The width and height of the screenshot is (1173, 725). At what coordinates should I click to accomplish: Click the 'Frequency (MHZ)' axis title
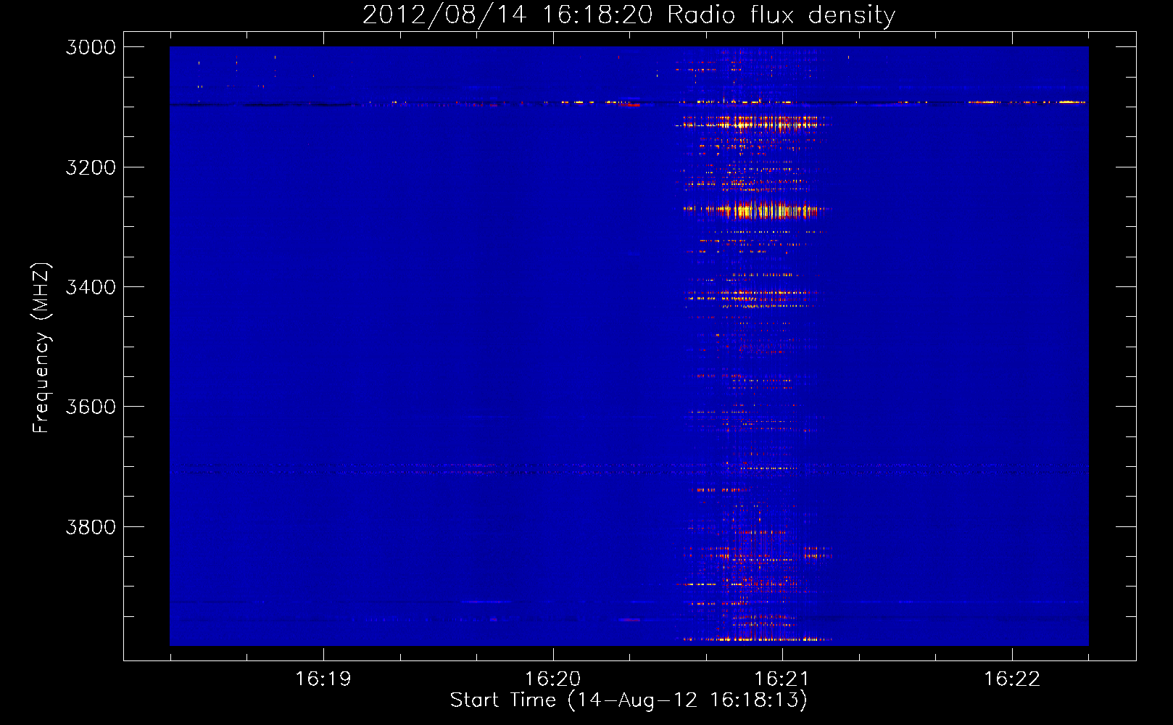coord(41,348)
